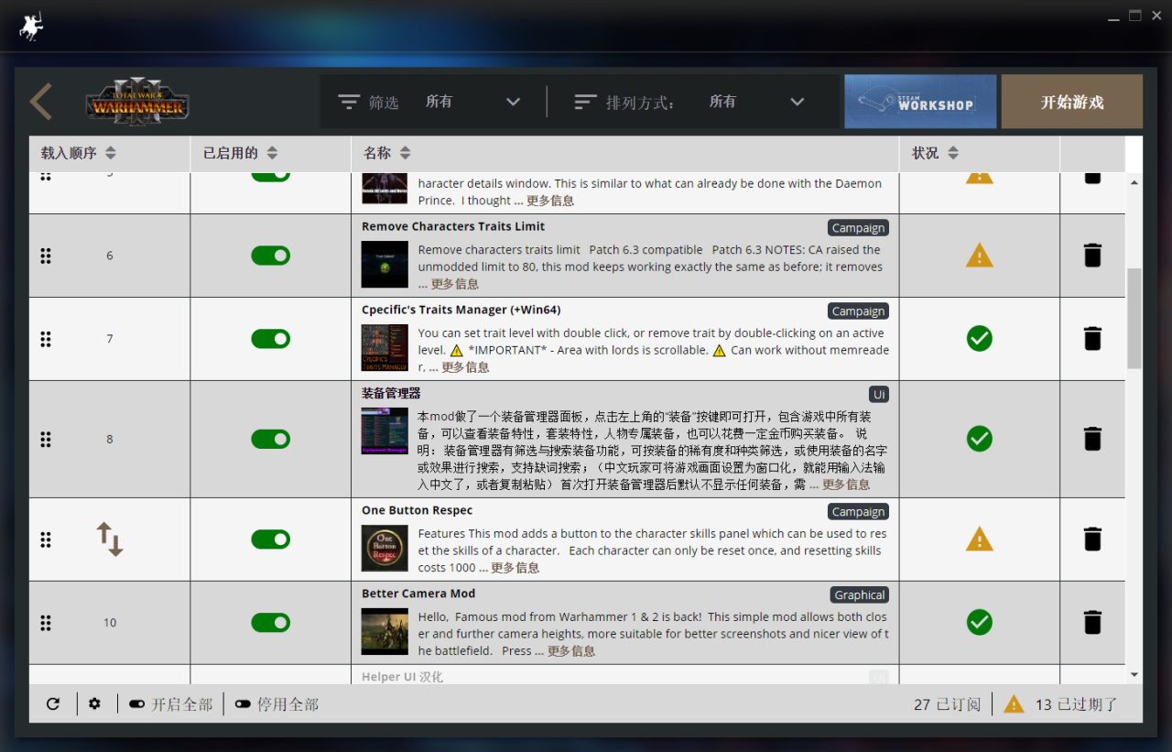Sort by the 已启用的 column header
This screenshot has height=752, width=1172.
[x=240, y=153]
